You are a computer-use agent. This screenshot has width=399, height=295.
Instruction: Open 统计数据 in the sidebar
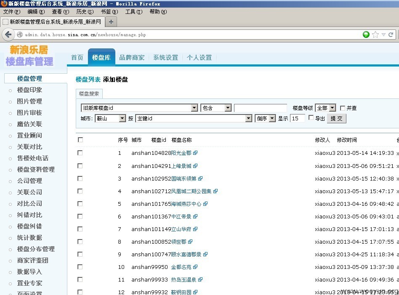tap(29, 238)
